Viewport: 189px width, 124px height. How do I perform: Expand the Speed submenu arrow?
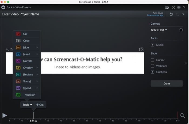pyautogui.click(x=37, y=88)
